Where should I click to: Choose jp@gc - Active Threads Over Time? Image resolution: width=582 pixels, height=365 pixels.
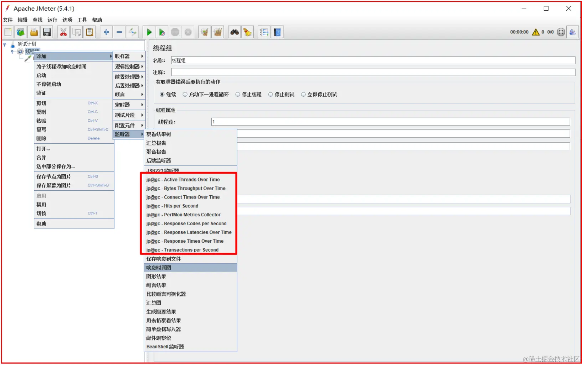tap(190, 180)
